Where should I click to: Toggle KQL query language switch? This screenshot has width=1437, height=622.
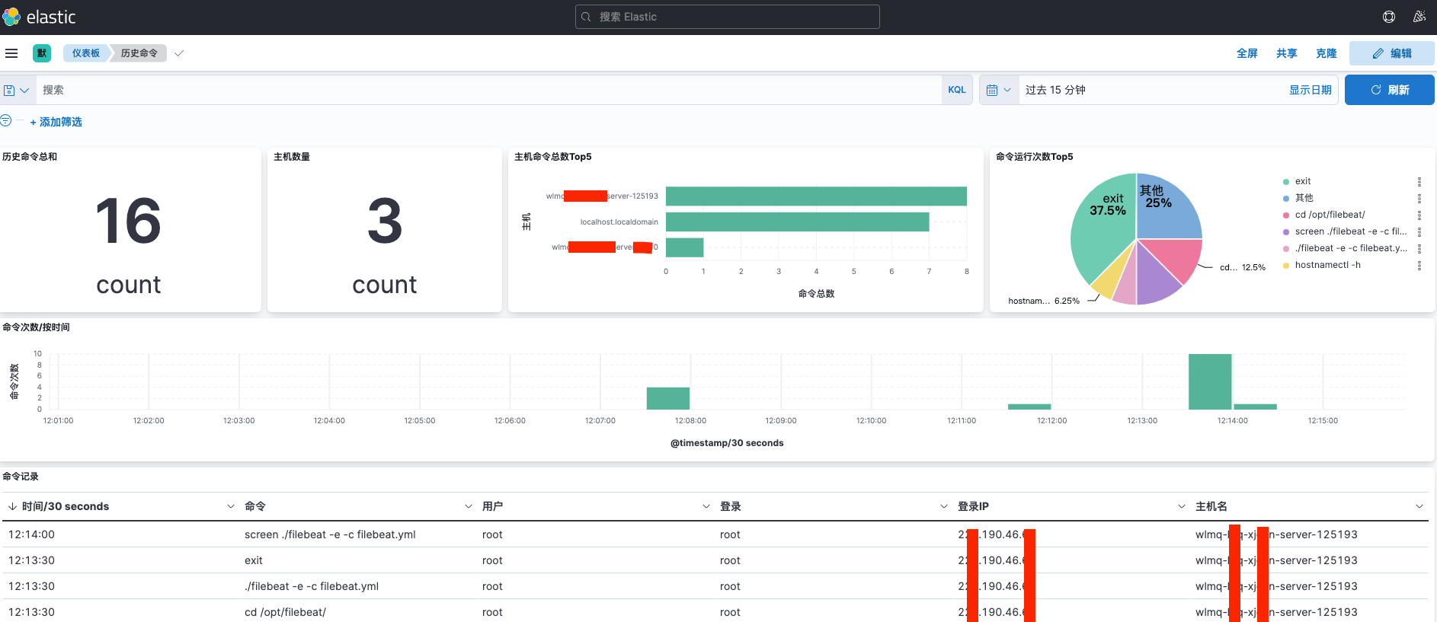point(957,90)
